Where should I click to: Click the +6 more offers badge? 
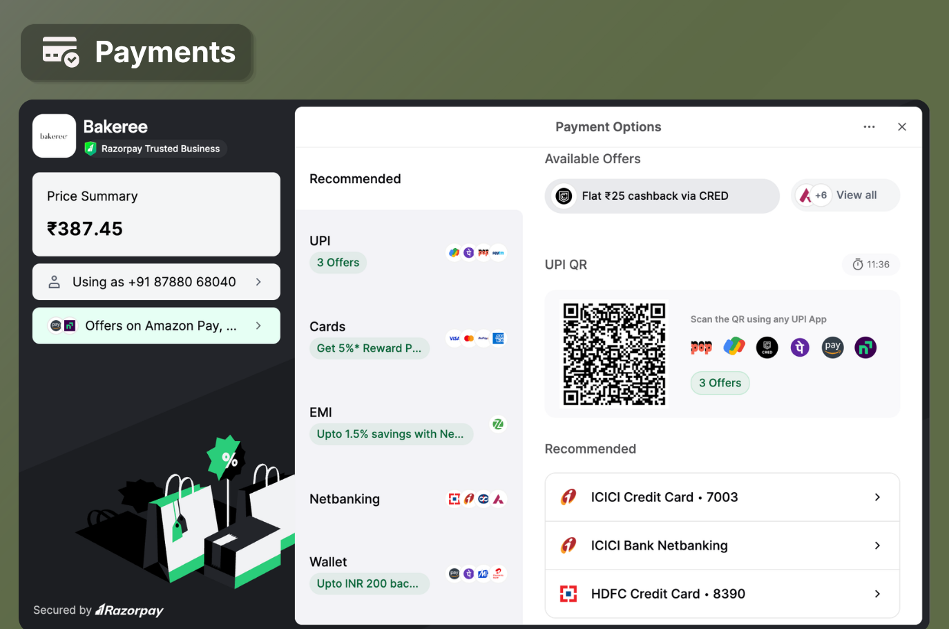click(x=821, y=196)
